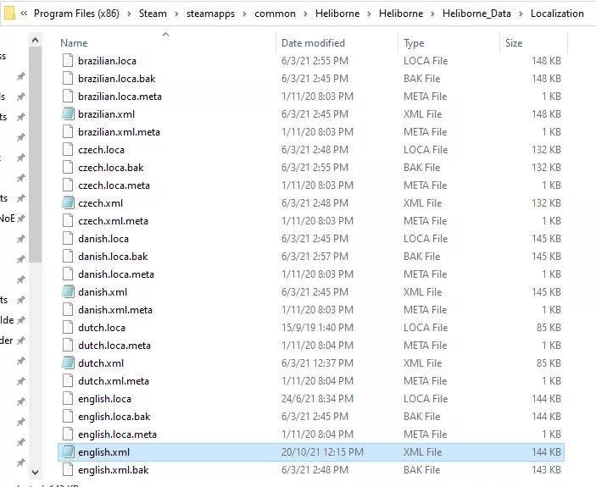Click the english.xml notepad file icon
The image size is (596, 487).
(x=68, y=451)
